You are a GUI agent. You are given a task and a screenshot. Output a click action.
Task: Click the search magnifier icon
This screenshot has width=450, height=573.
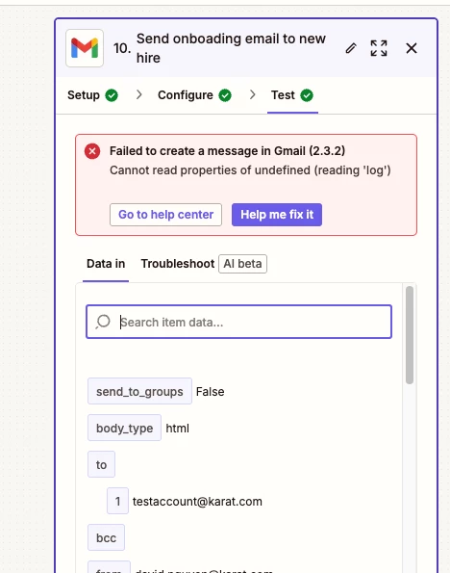[103, 322]
